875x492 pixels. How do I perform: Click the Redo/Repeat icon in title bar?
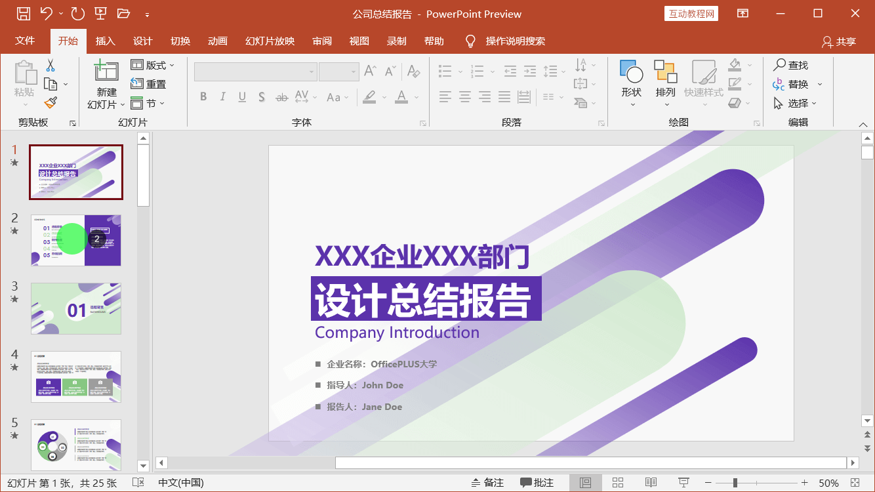tap(77, 13)
